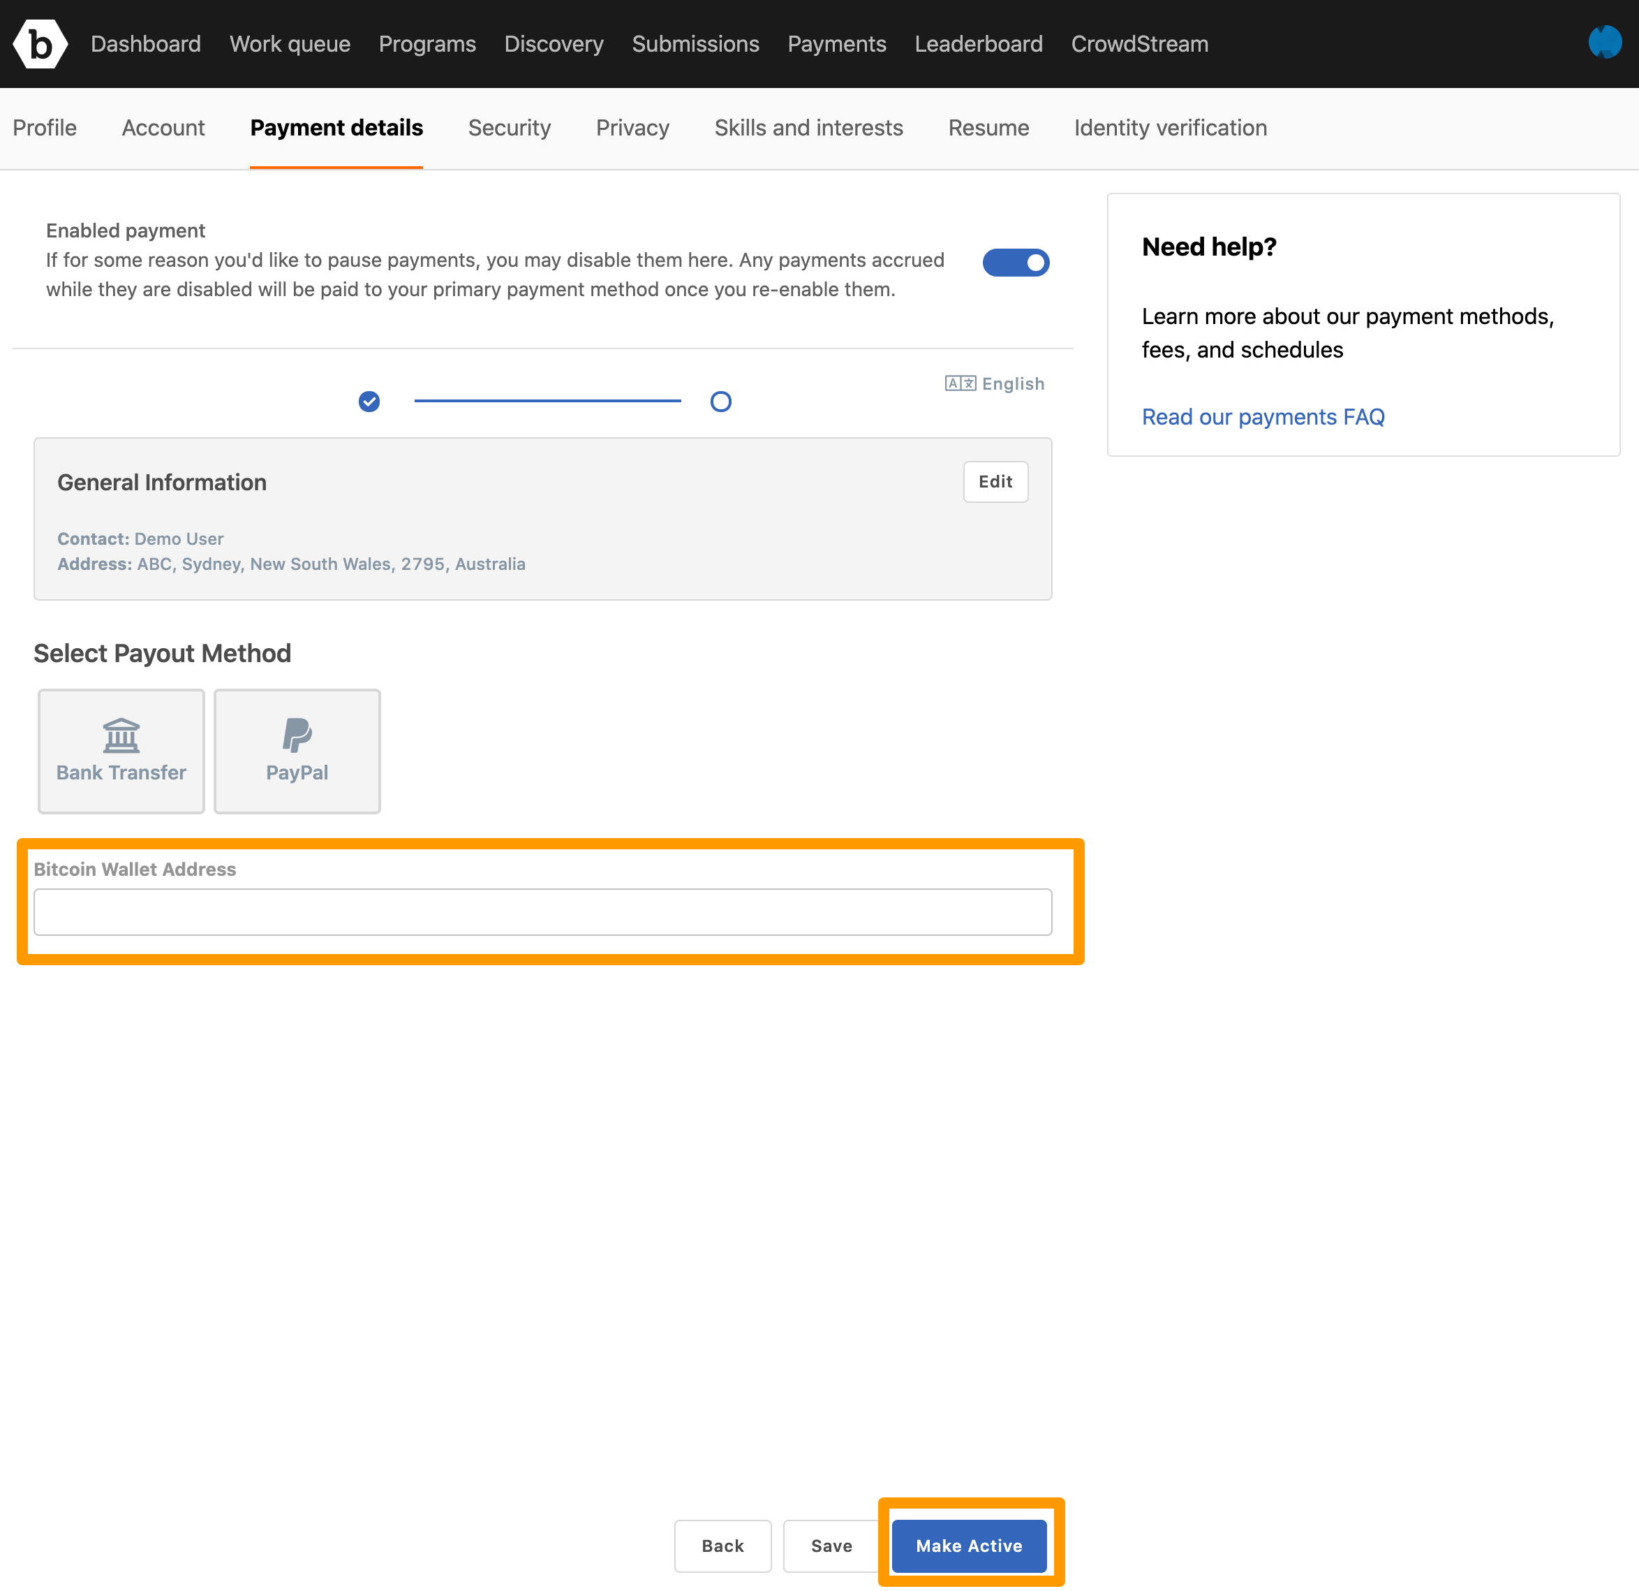The height and width of the screenshot is (1591, 1639).
Task: Click the Submissions navigation icon
Action: 694,44
